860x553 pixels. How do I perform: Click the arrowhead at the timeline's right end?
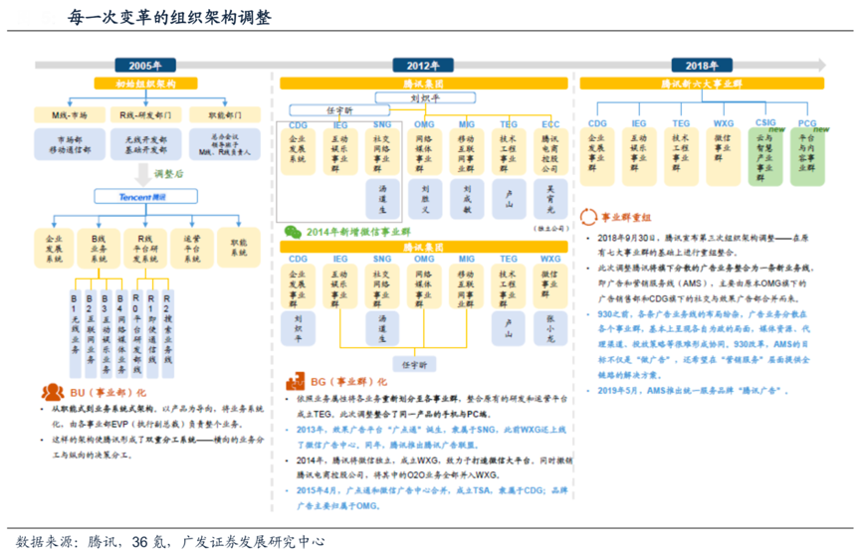click(820, 65)
